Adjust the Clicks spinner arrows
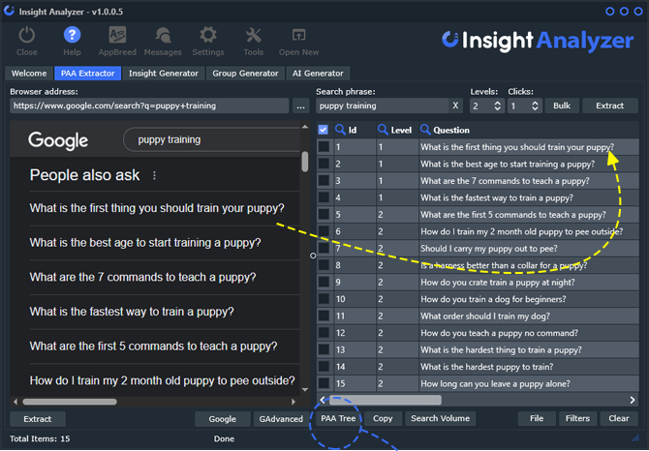The width and height of the screenshot is (649, 451). click(x=535, y=105)
